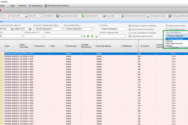Click filter box on Belső azonosító column

pyautogui.click(x=34, y=46)
